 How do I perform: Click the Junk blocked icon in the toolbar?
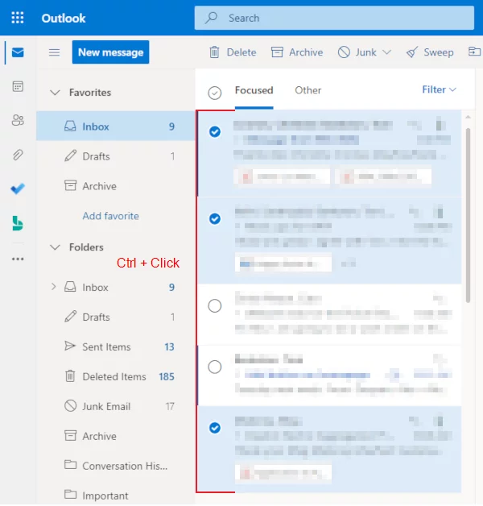click(x=344, y=52)
